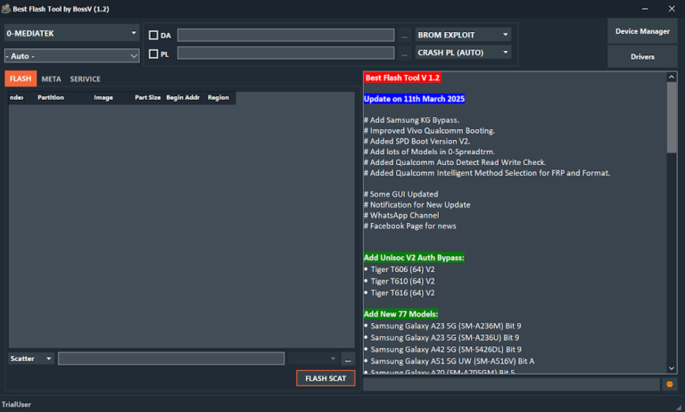Screen dimensions: 685x412
Task: Open the Auto model dropdown
Action: [72, 56]
